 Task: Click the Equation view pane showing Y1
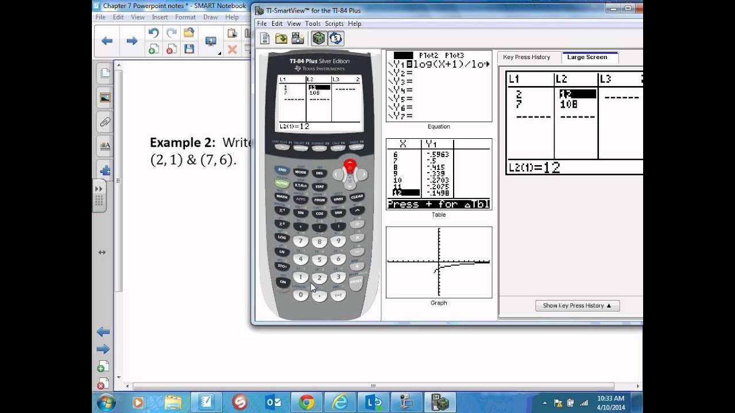(x=439, y=86)
